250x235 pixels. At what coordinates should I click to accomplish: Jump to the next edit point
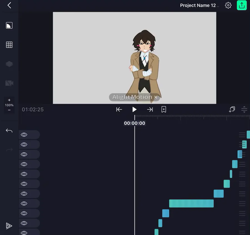150,109
